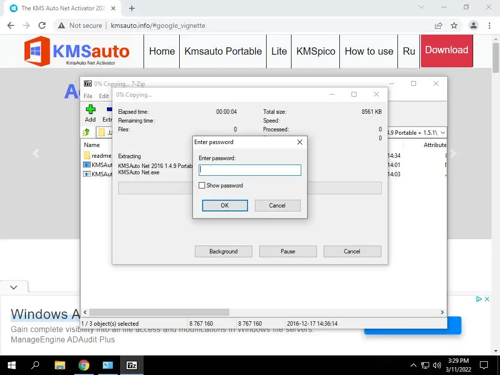
Task: Click the 7-Zip Add toolbar icon
Action: 90,113
